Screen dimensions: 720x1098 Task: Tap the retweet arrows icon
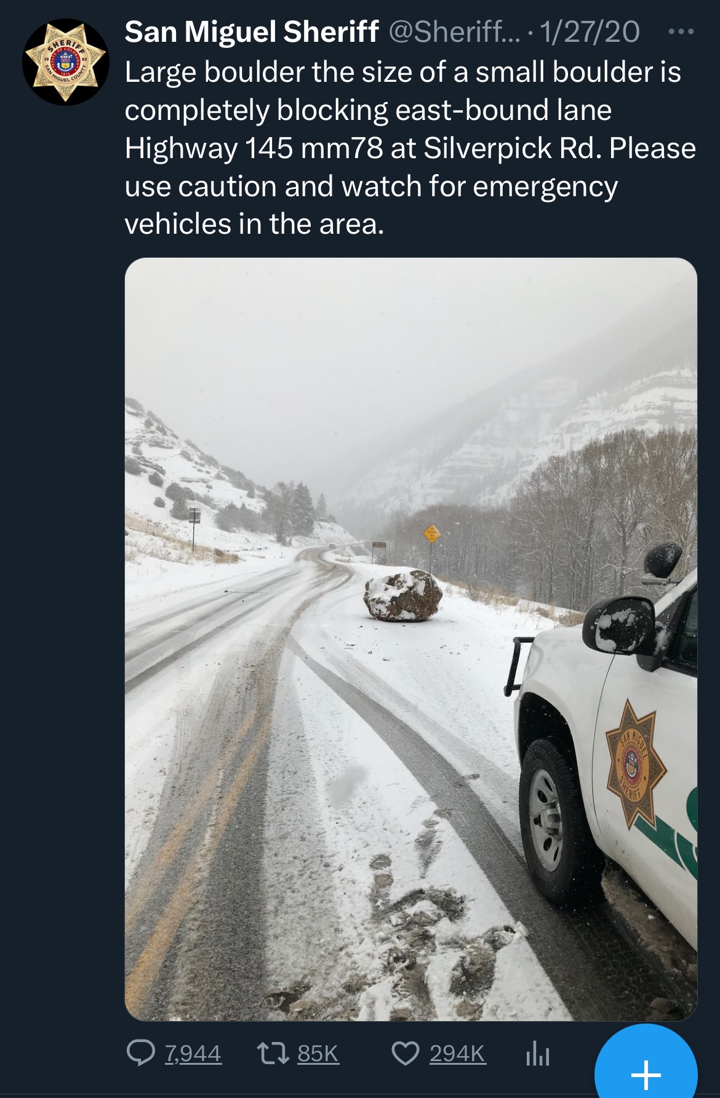(x=271, y=1053)
